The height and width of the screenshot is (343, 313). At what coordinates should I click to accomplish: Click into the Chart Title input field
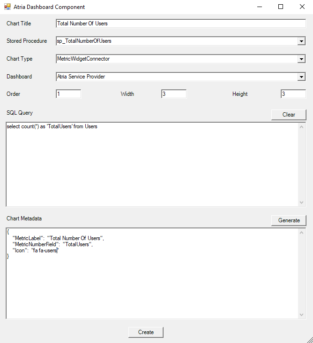click(x=181, y=23)
